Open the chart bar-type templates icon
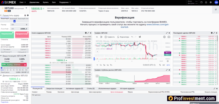Image resolution: width=219 pixels, height=104 pixels. point(140,37)
